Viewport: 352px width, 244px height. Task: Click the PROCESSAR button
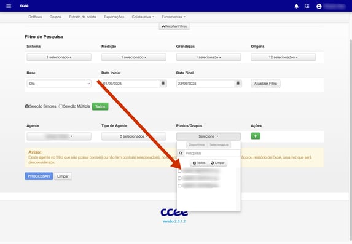tap(39, 176)
